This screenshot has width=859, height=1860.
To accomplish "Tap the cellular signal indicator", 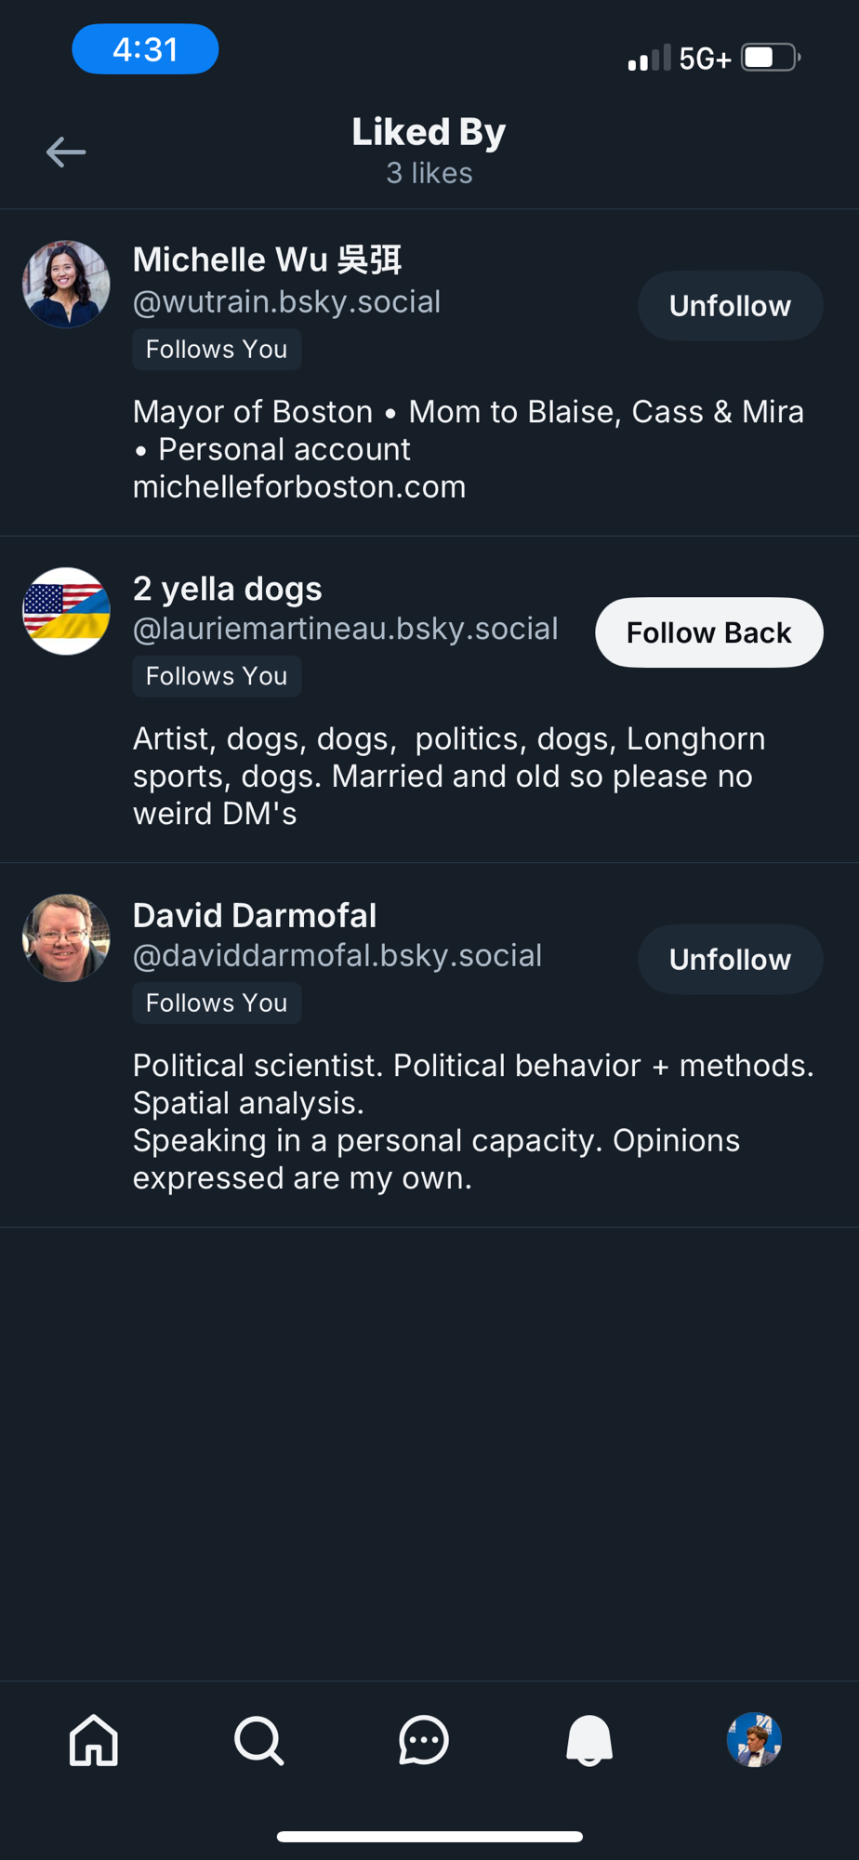I will tap(649, 59).
